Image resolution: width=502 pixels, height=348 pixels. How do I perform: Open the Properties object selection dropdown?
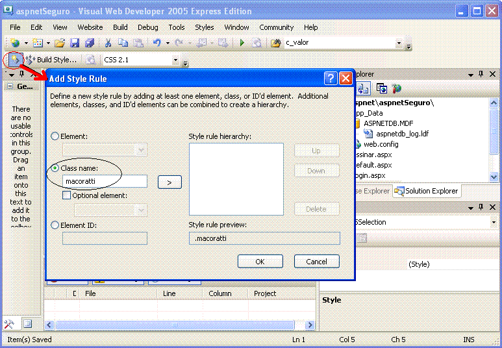pyautogui.click(x=494, y=222)
